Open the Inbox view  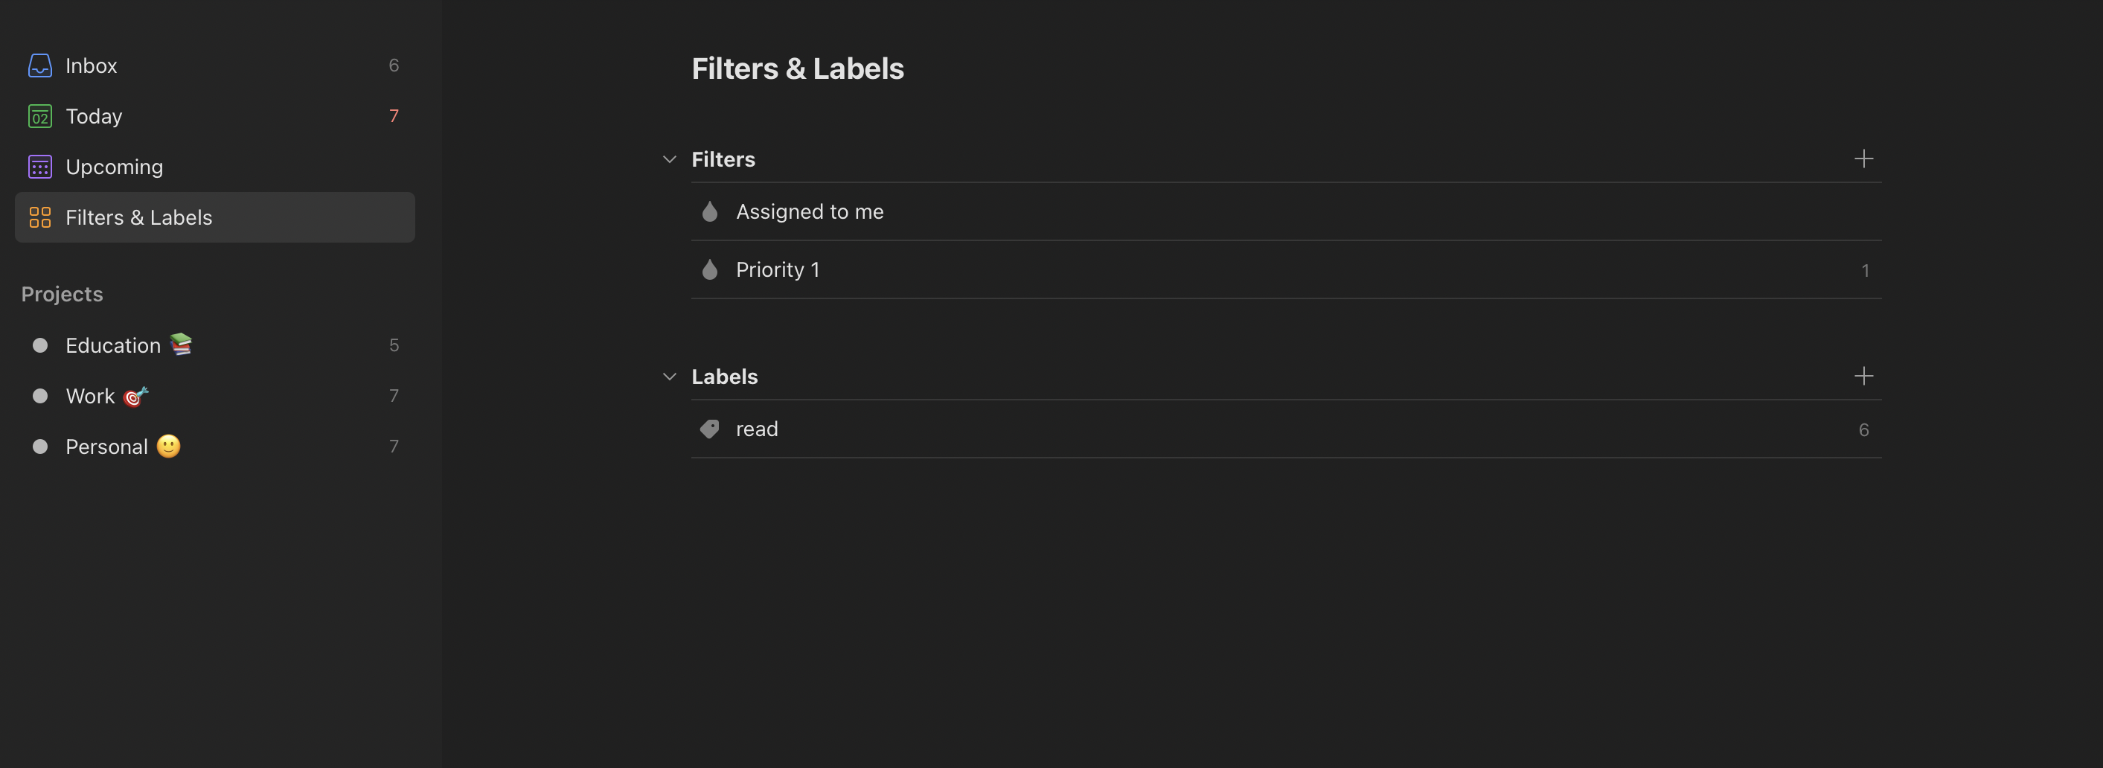coord(215,65)
